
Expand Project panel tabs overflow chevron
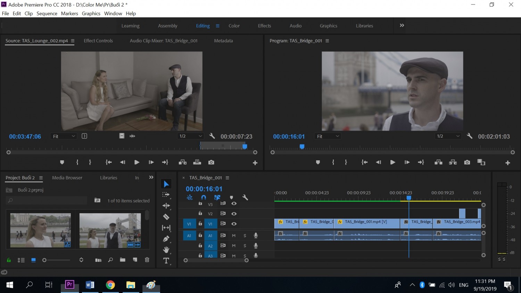[x=151, y=177]
